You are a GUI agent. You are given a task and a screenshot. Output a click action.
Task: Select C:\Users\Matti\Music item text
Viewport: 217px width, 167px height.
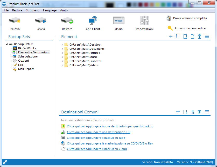pyautogui.click(x=83, y=57)
